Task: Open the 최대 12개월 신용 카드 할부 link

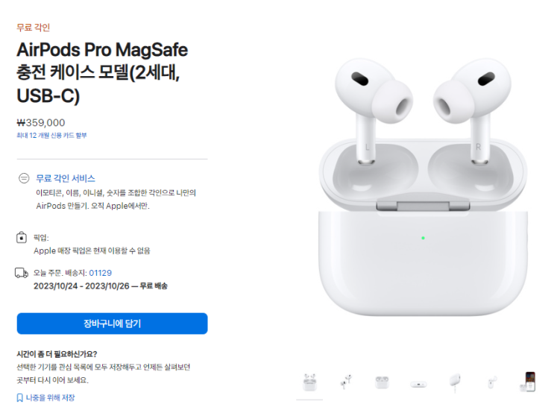Action: (x=51, y=136)
